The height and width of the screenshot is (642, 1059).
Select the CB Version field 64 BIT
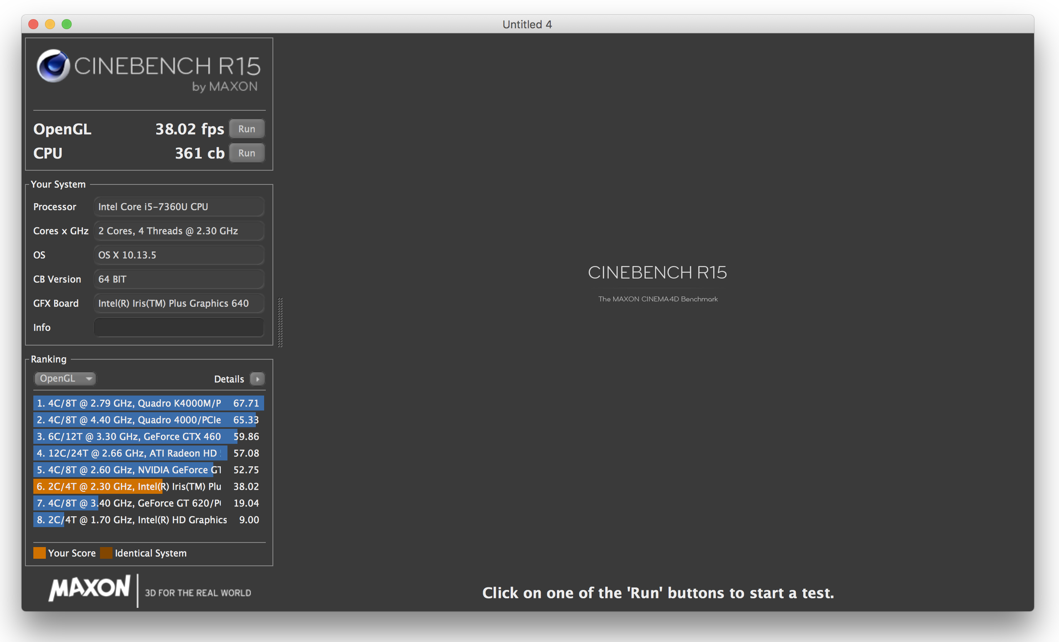coord(179,279)
